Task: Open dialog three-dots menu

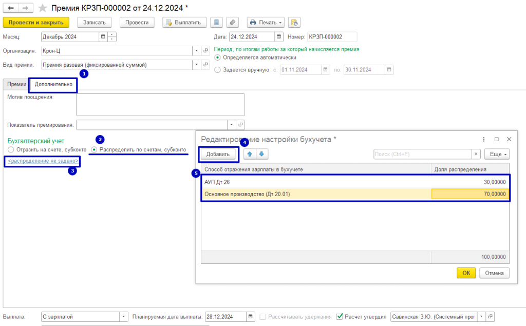Action: click(484, 139)
